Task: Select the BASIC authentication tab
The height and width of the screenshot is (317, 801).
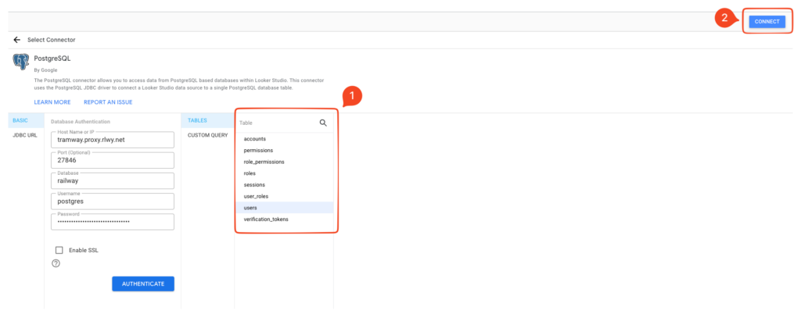Action: tap(20, 121)
